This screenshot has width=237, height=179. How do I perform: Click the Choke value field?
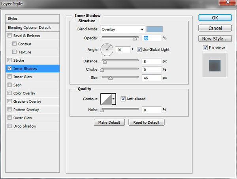pos(152,70)
